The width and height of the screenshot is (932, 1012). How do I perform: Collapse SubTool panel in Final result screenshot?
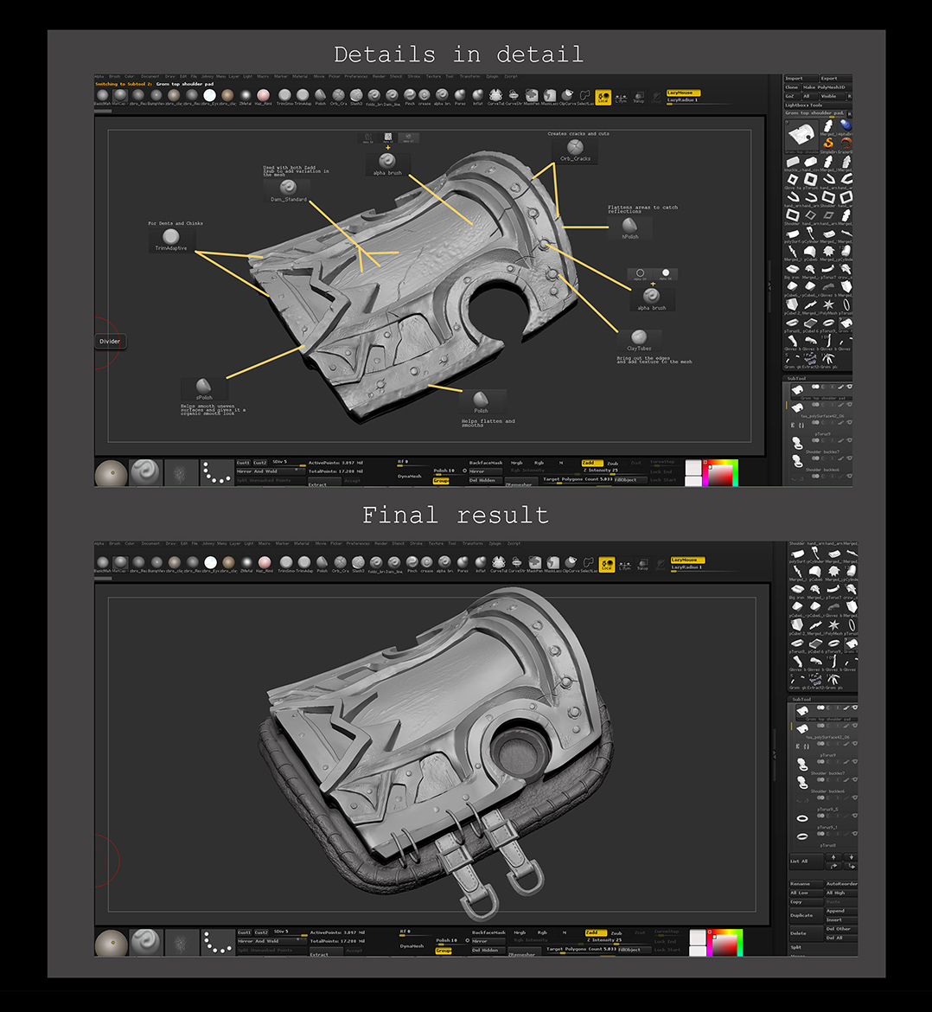point(801,699)
